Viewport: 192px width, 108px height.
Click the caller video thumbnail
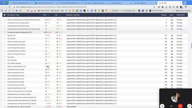click(176, 97)
